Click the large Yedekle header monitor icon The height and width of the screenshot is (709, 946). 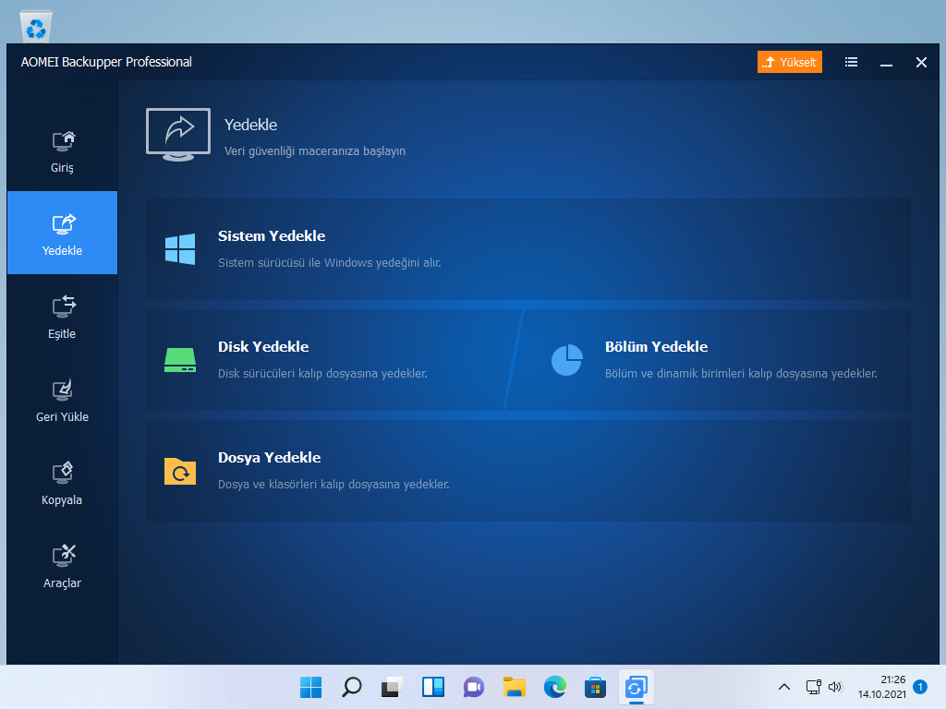tap(178, 135)
